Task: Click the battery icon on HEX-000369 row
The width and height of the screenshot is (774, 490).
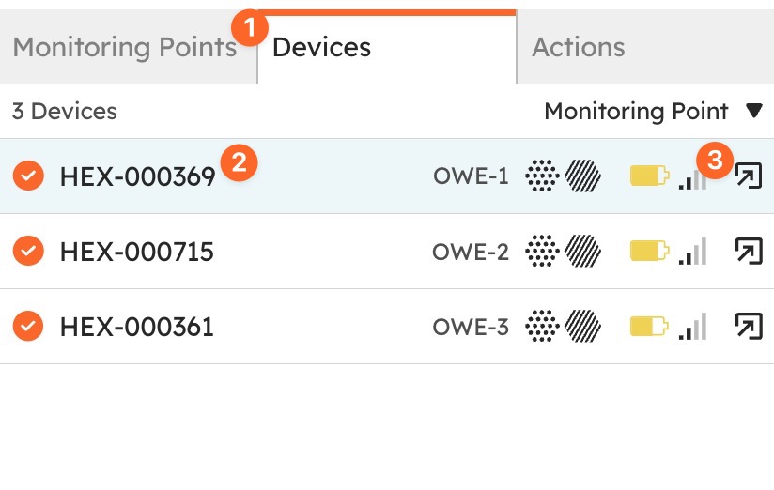Action: tap(649, 176)
